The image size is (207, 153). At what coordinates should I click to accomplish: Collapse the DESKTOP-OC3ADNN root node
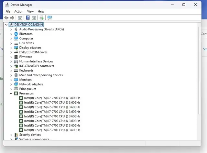tap(6, 25)
